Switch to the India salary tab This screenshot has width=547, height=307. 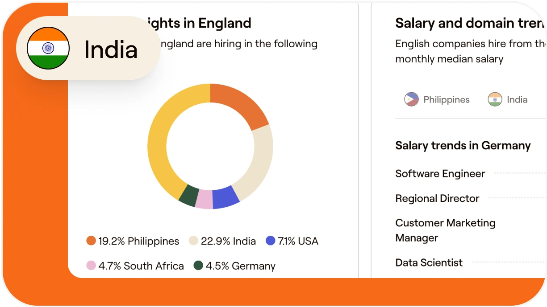[517, 100]
